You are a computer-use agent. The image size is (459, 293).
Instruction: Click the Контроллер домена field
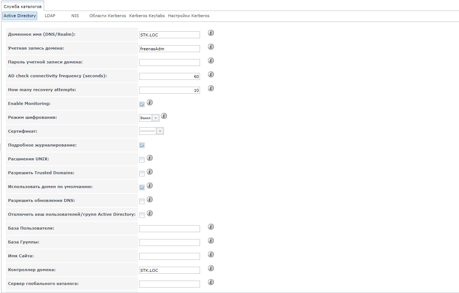(x=170, y=270)
